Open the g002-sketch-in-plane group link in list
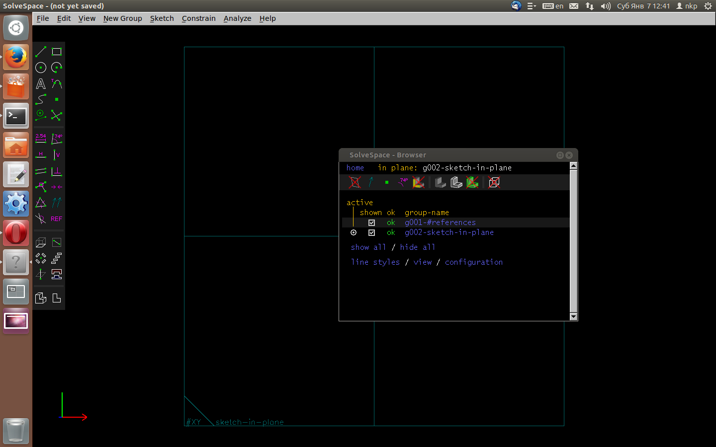Screen dimensions: 716x447 click(x=449, y=232)
